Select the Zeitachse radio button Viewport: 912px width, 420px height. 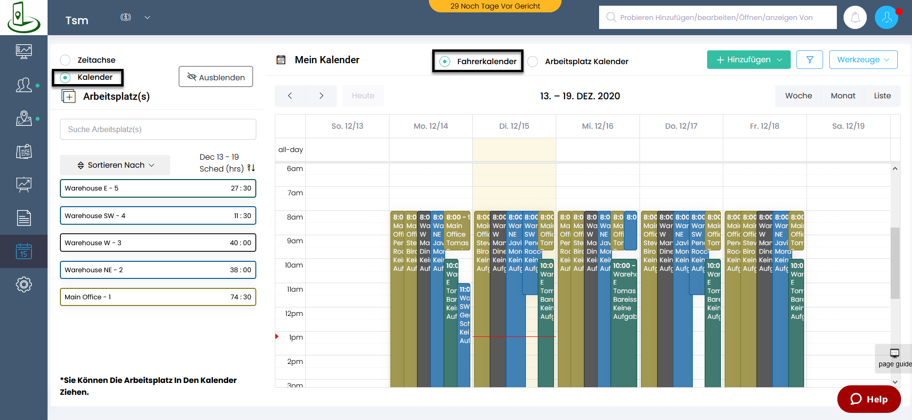(x=66, y=60)
